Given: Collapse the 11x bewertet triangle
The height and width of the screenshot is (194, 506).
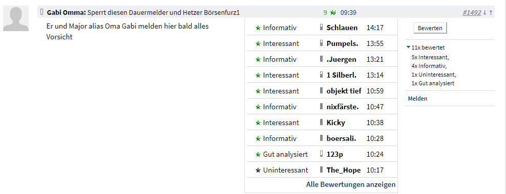Looking at the screenshot, I should click(409, 47).
